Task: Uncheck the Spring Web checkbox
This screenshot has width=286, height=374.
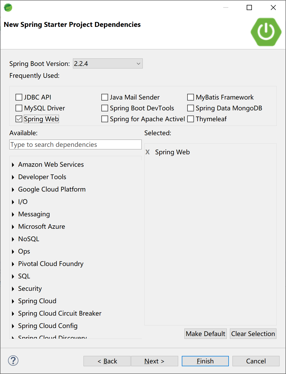Action: point(19,119)
